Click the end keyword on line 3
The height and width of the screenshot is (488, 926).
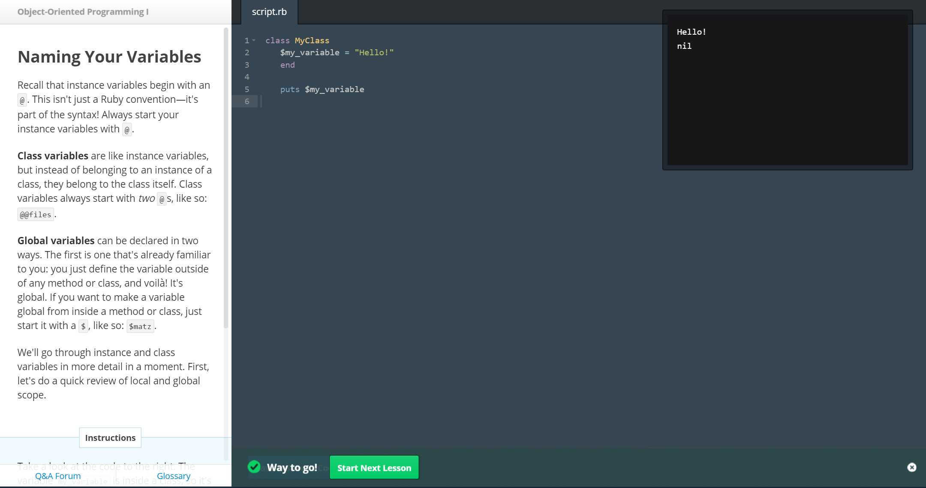287,65
